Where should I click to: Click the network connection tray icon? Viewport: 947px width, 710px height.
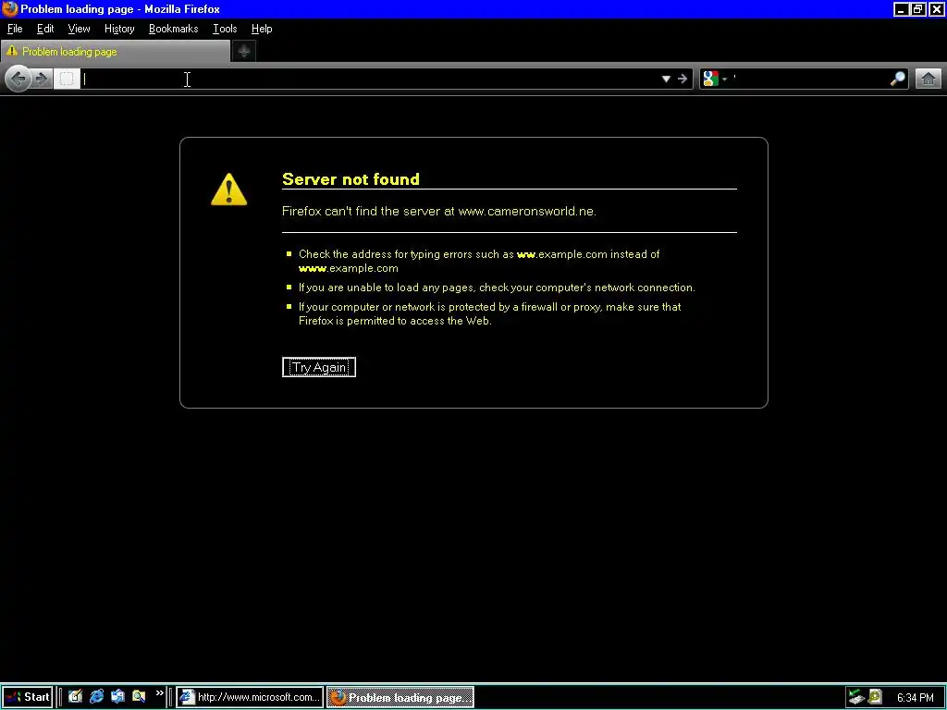click(855, 697)
